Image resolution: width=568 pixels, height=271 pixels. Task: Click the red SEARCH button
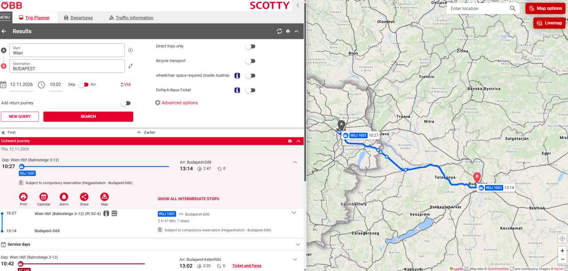pyautogui.click(x=88, y=116)
